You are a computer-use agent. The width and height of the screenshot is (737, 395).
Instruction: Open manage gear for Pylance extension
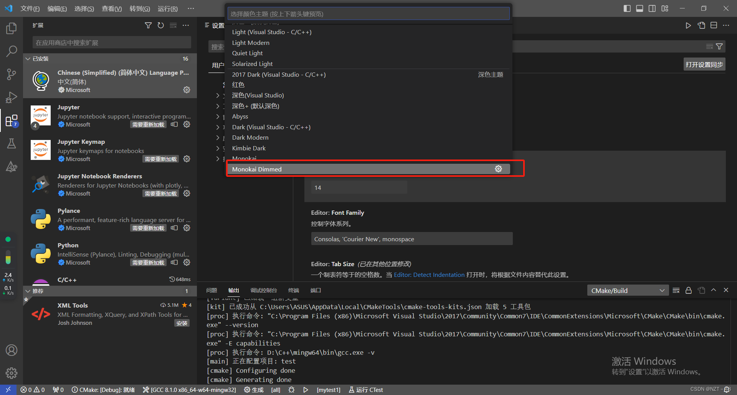[x=187, y=228]
